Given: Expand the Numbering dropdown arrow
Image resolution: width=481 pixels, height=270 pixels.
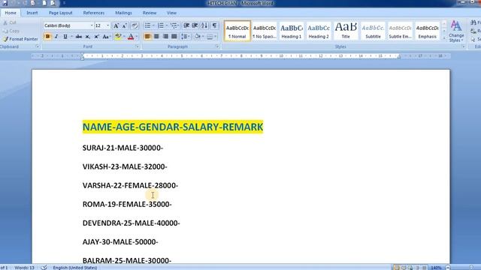Looking at the screenshot, I should [167, 25].
